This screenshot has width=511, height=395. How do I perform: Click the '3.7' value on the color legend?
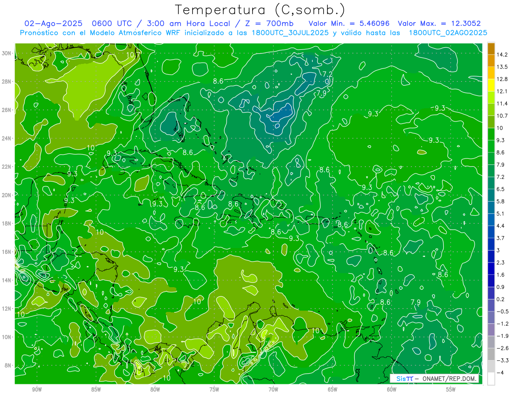pos(500,238)
